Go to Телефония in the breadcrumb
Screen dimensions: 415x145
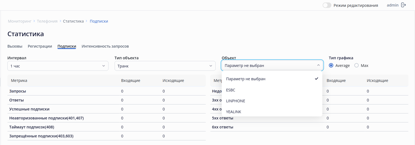click(x=47, y=21)
